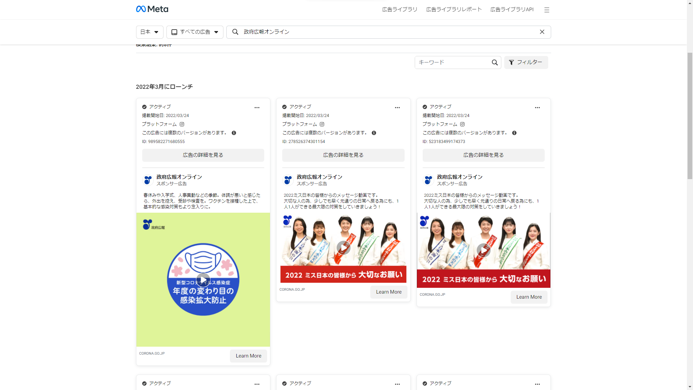Click info icon on second ad's versions note
This screenshot has height=390, width=693.
pyautogui.click(x=374, y=133)
